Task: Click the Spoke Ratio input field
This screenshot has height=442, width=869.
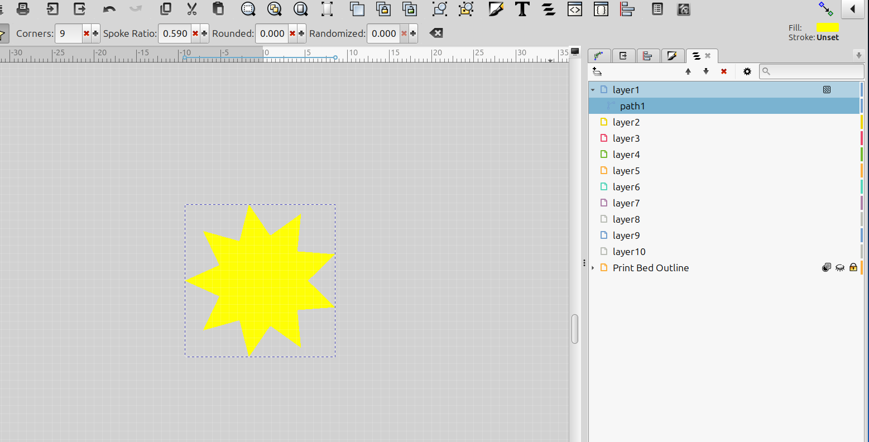Action: [175, 33]
